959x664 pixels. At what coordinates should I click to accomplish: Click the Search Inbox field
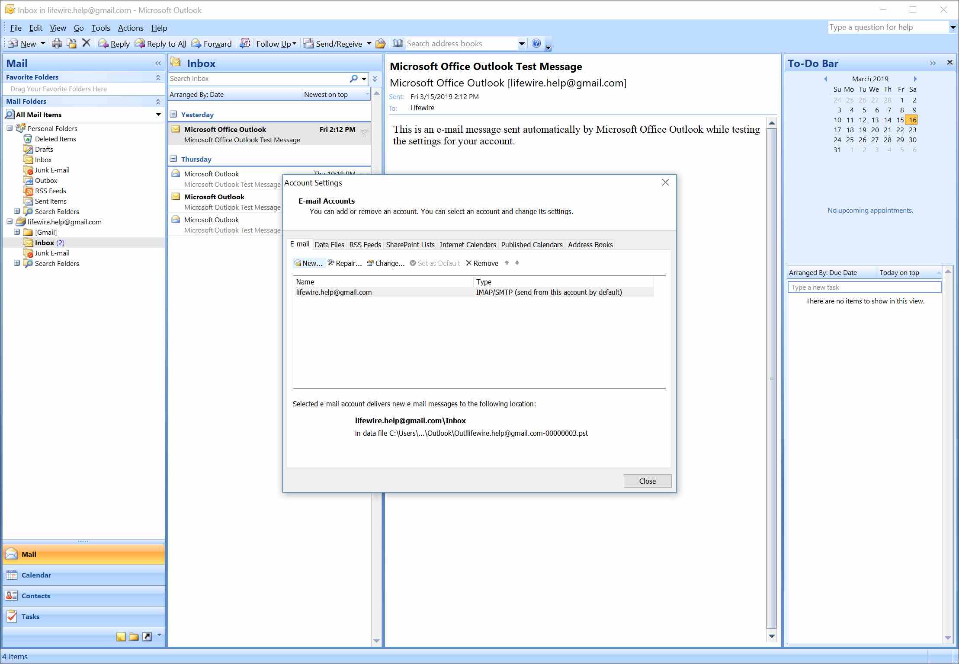(x=258, y=78)
